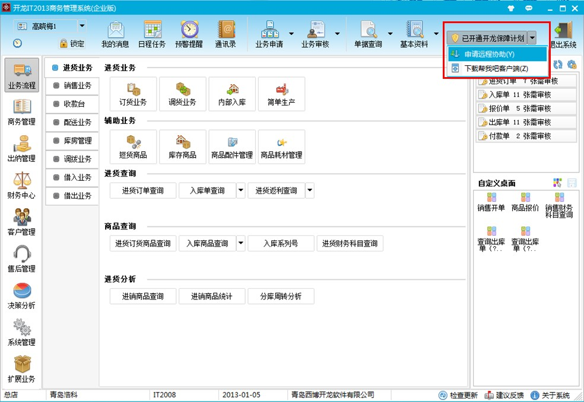Expand arrow next to 入库单查询
Screen dimensions: 584x402
[x=241, y=190]
